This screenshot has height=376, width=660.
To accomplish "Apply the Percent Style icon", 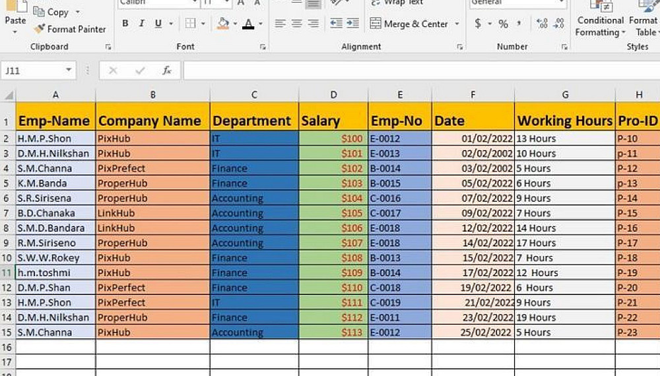I will [503, 24].
